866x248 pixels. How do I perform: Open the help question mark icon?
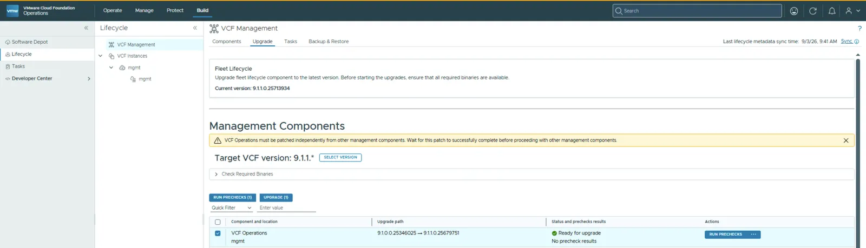[860, 28]
